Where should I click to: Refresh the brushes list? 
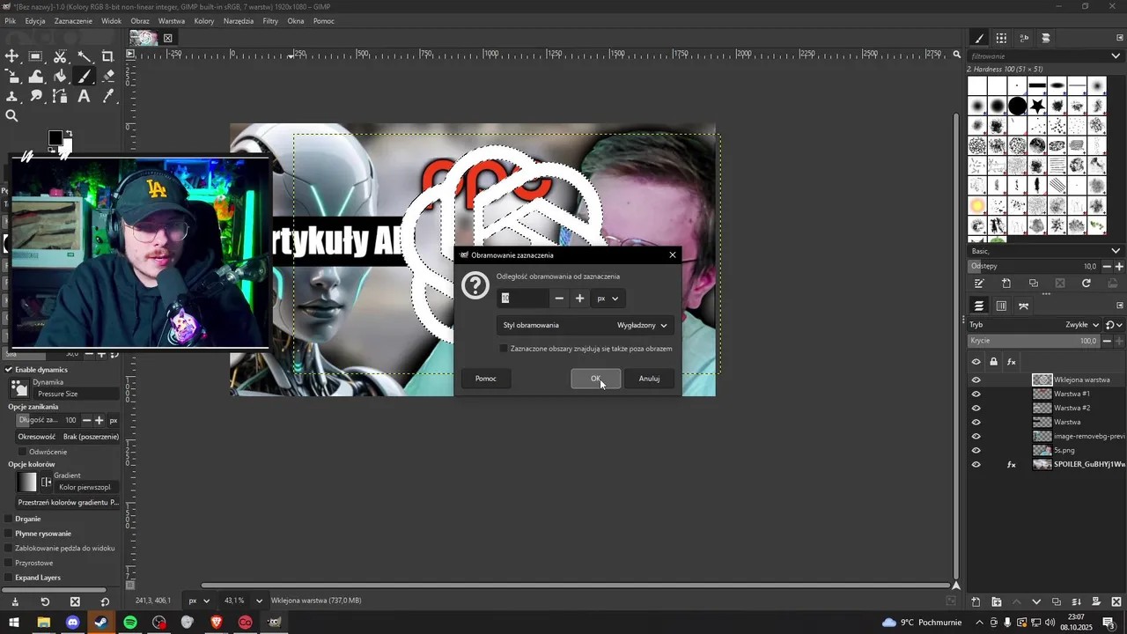click(x=1086, y=284)
